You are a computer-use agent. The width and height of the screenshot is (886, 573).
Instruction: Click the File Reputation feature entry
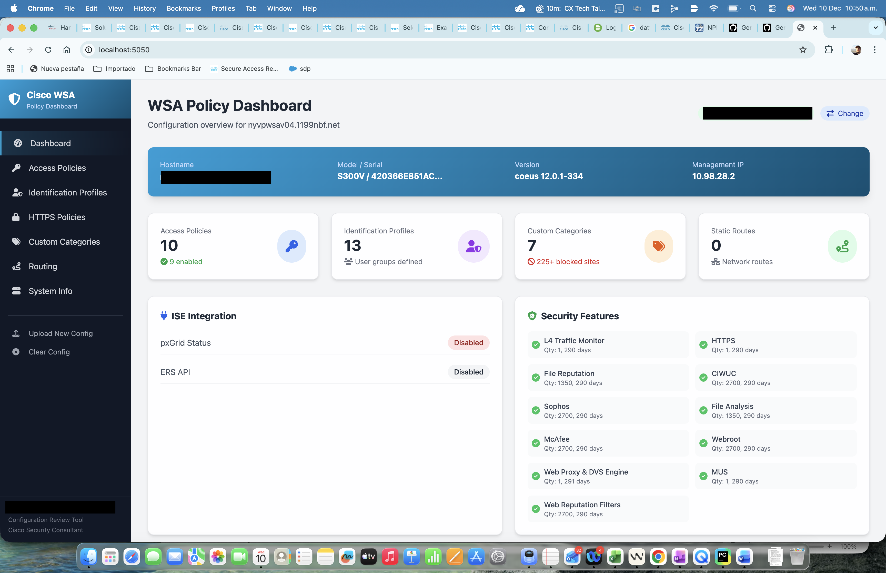coord(608,378)
